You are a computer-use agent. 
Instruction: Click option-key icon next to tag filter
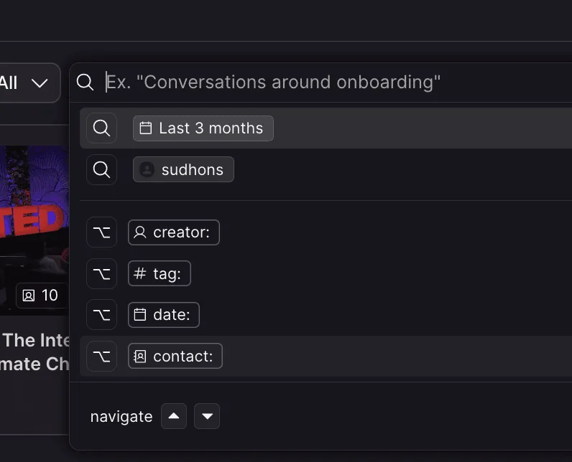click(101, 274)
